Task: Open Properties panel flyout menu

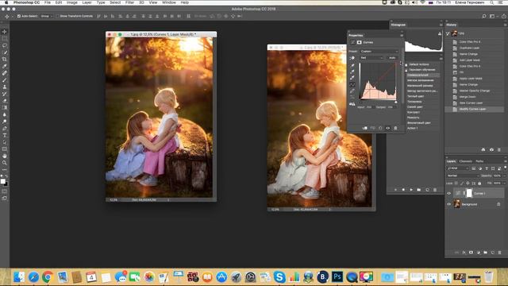Action: (402, 35)
